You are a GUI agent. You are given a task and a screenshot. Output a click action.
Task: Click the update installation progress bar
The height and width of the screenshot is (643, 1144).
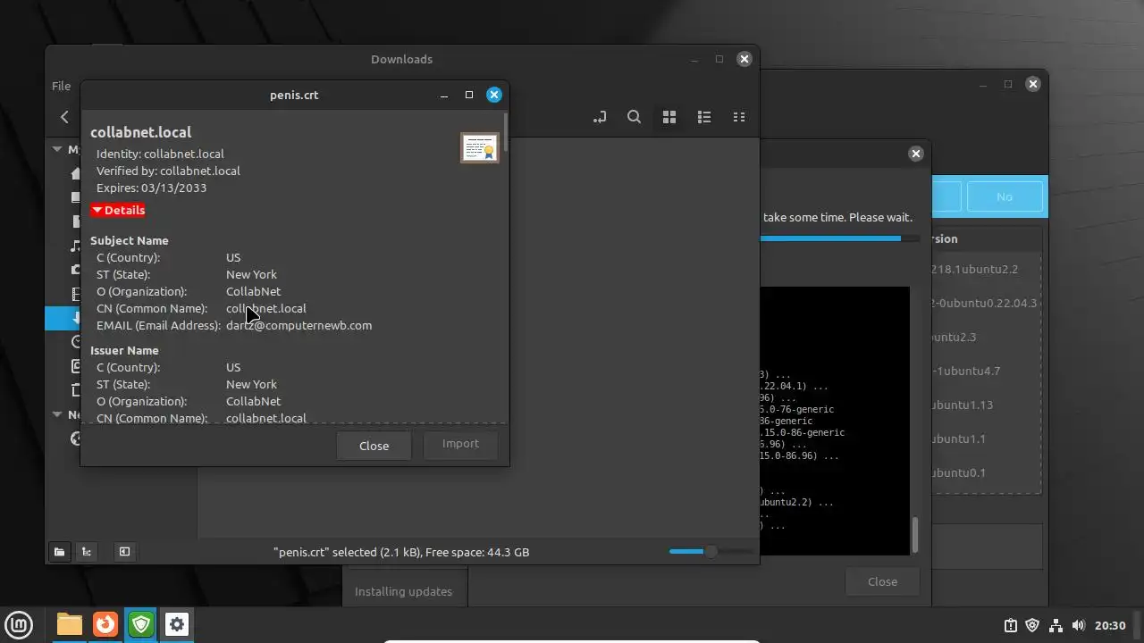[838, 238]
